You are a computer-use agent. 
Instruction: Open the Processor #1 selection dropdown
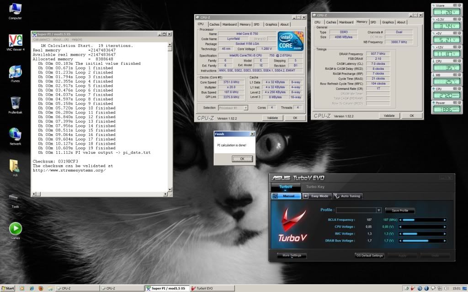tap(232, 108)
